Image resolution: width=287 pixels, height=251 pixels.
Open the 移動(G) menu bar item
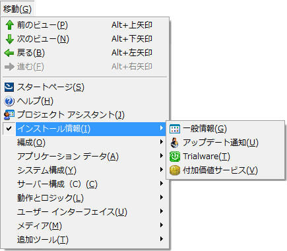tap(17, 9)
